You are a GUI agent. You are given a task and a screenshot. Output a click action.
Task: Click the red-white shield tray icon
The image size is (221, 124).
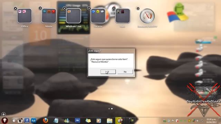pyautogui.click(x=177, y=121)
